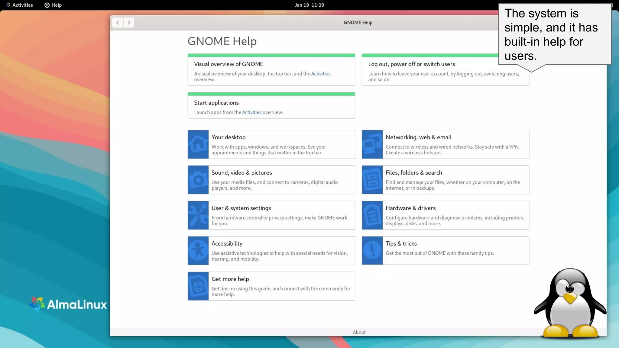Screen dimensions: 619x348
Task: Click the date and time in top bar
Action: pyautogui.click(x=309, y=5)
